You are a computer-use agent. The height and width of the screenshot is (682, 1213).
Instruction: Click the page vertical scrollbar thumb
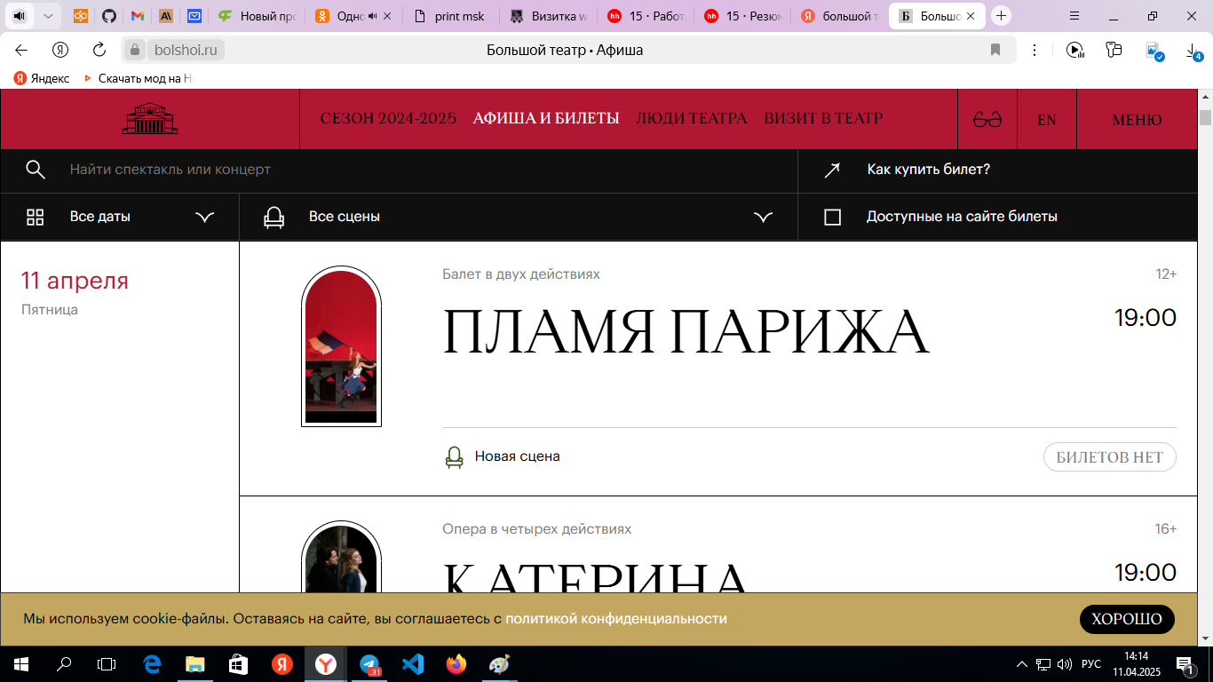[x=1205, y=118]
